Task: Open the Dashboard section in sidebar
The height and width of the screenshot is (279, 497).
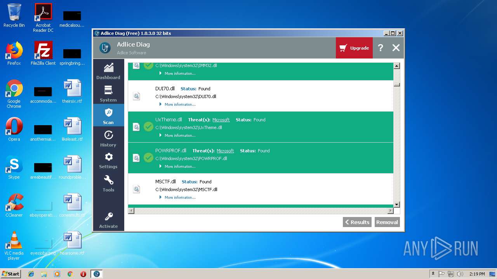Action: [108, 71]
